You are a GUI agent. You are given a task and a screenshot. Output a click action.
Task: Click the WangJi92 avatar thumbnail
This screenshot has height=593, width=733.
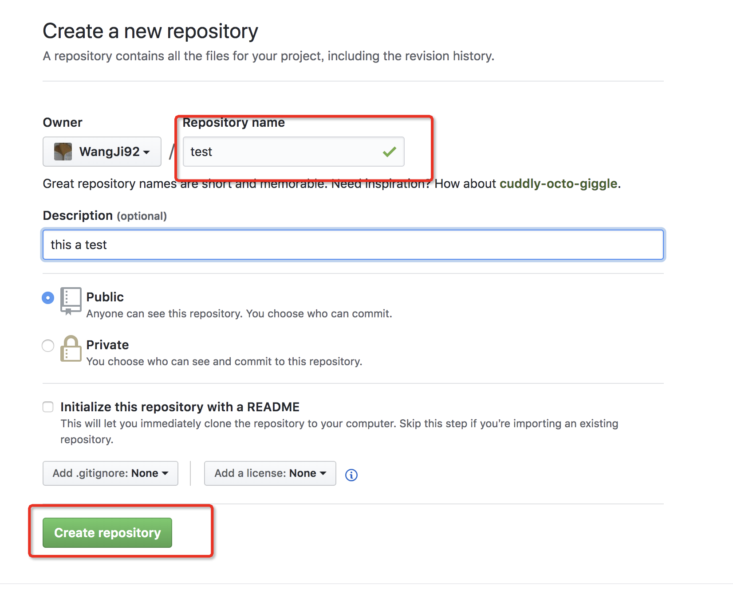(63, 152)
